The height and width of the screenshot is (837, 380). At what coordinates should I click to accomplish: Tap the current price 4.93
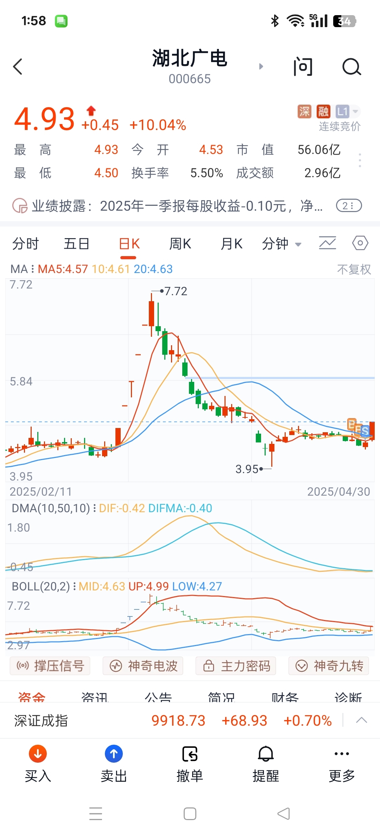point(44,119)
